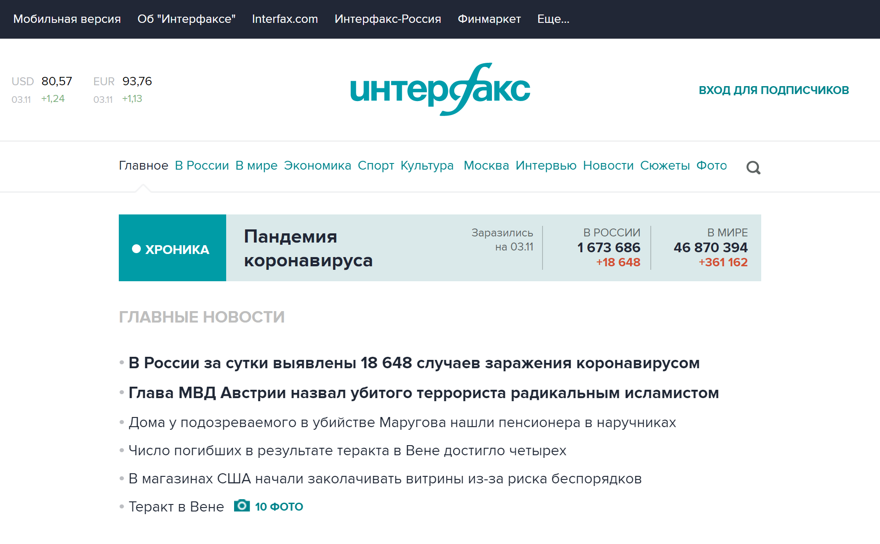
Task: Click the Интерфакс logo
Action: [x=440, y=89]
